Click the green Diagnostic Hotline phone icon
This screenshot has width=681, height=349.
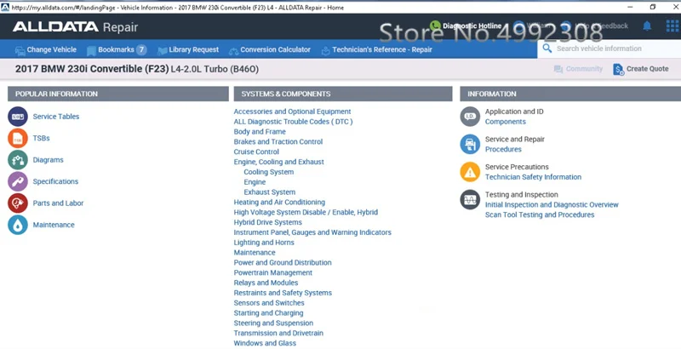[x=435, y=26]
